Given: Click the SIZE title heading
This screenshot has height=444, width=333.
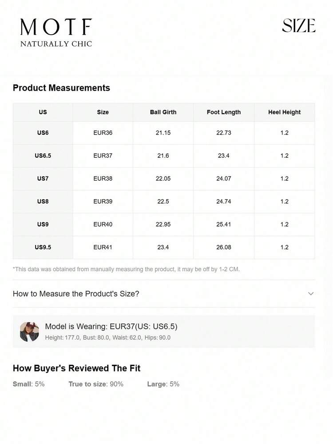Looking at the screenshot, I should [298, 26].
